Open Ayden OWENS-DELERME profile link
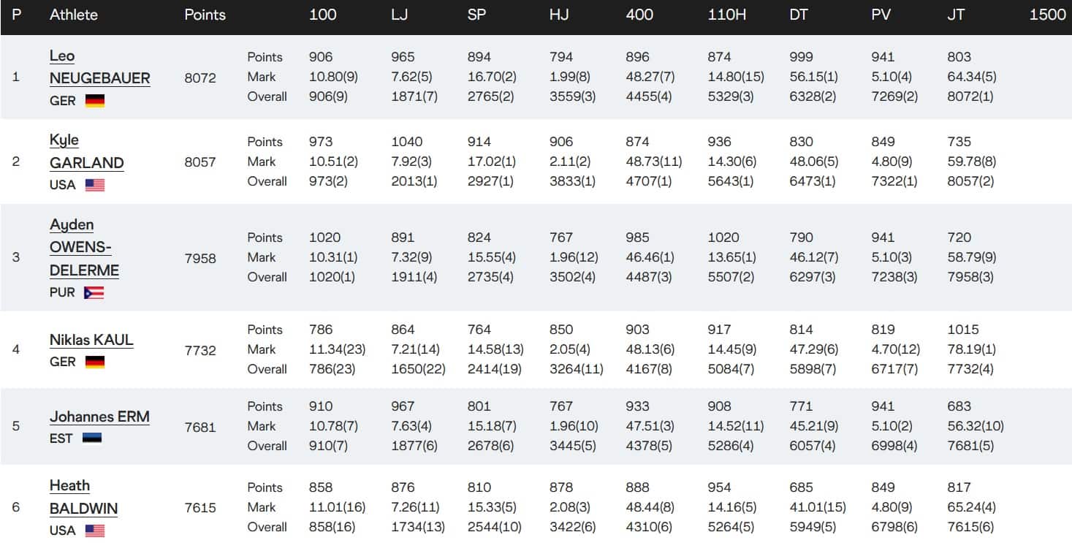1072x543 pixels. [84, 247]
